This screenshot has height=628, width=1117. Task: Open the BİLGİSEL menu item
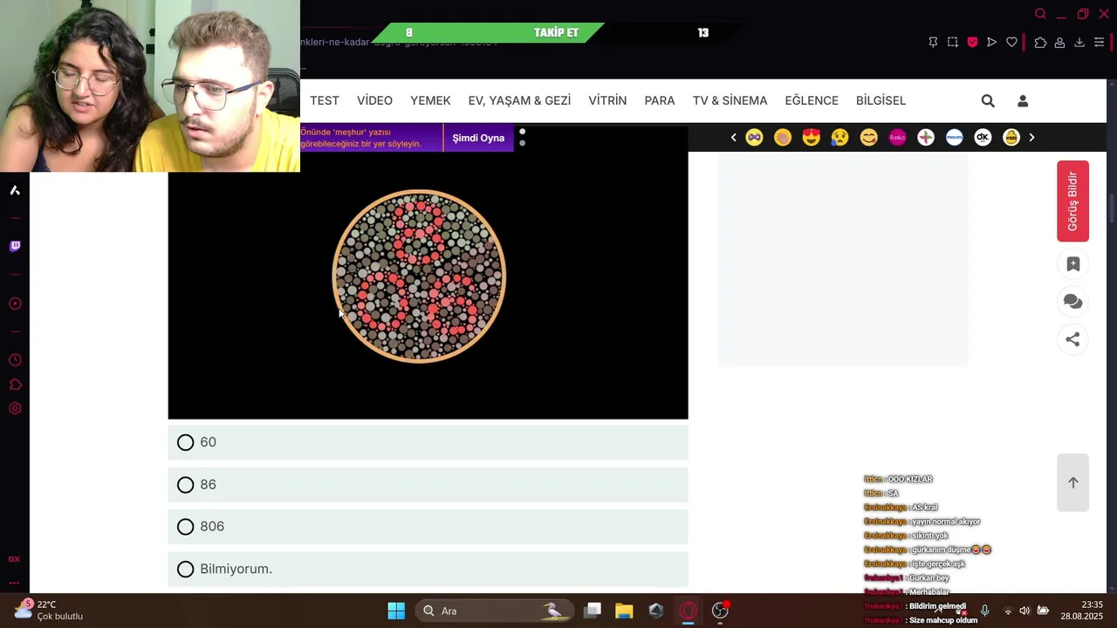click(881, 100)
